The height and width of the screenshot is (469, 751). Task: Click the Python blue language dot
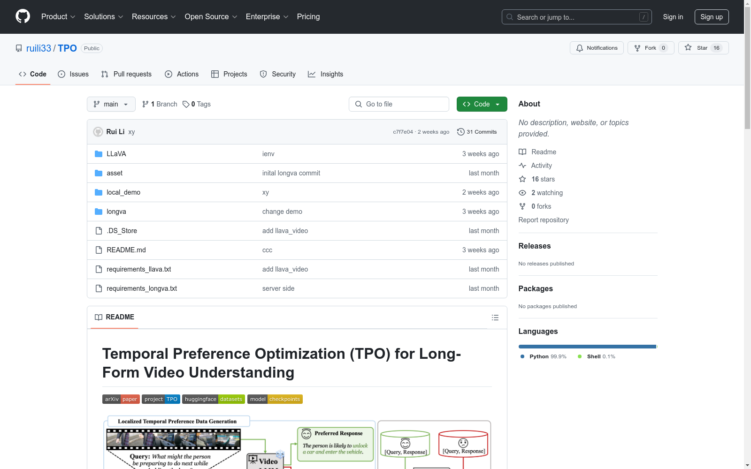522,356
